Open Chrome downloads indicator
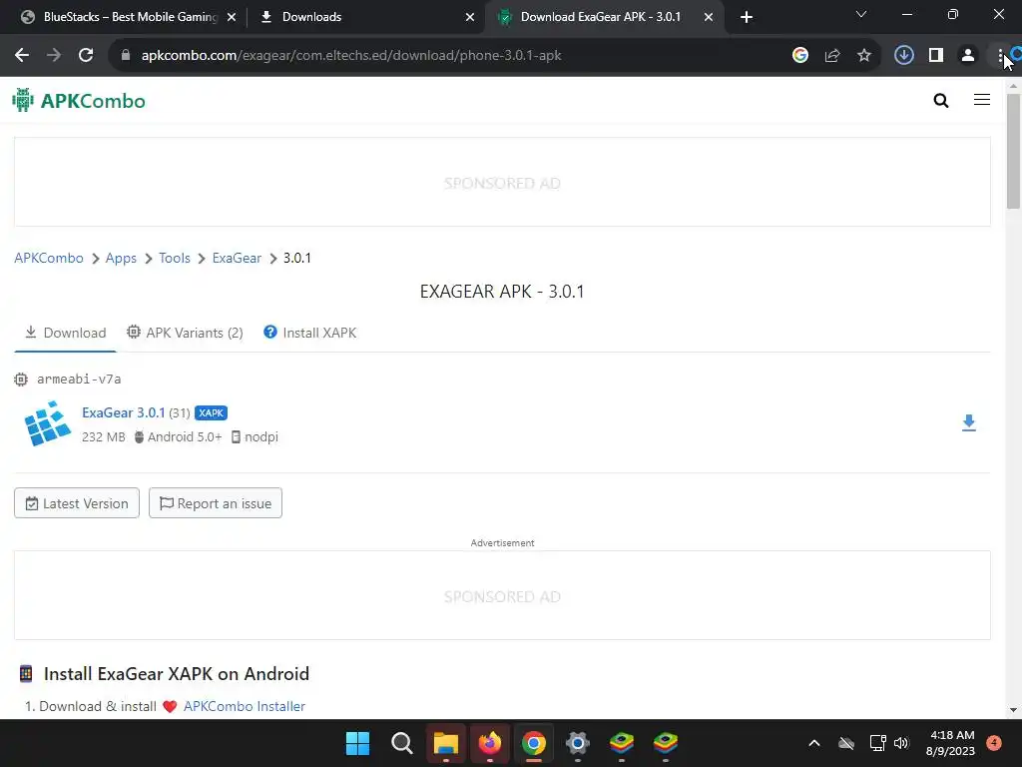Viewport: 1022px width, 767px height. 903,56
